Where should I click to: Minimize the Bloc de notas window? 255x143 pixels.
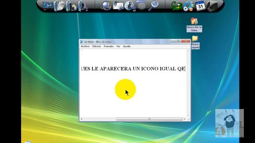pos(173,41)
